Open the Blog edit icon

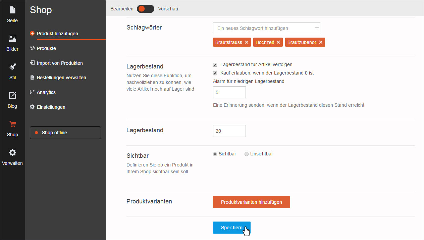[x=12, y=96]
